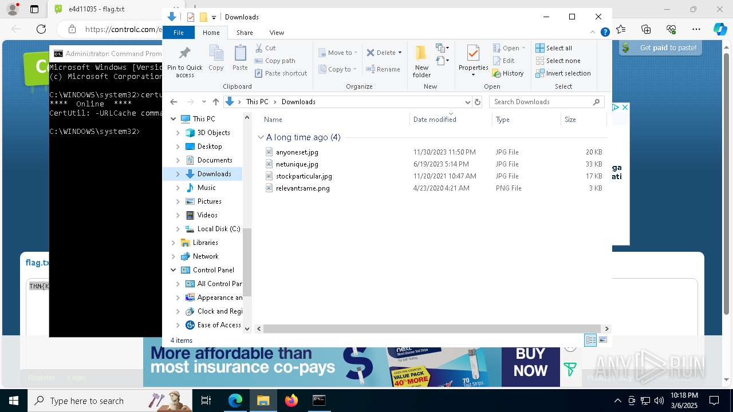Click Invert selection
The height and width of the screenshot is (412, 733).
(x=563, y=73)
